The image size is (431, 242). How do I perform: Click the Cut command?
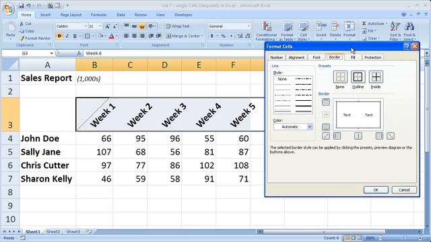pyautogui.click(x=26, y=24)
